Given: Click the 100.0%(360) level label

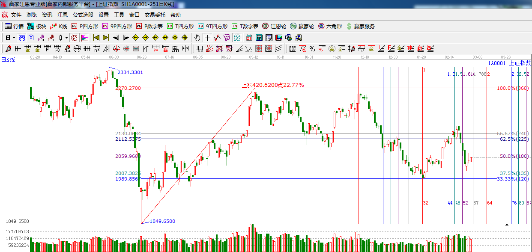Looking at the screenshot, I should coord(512,88).
